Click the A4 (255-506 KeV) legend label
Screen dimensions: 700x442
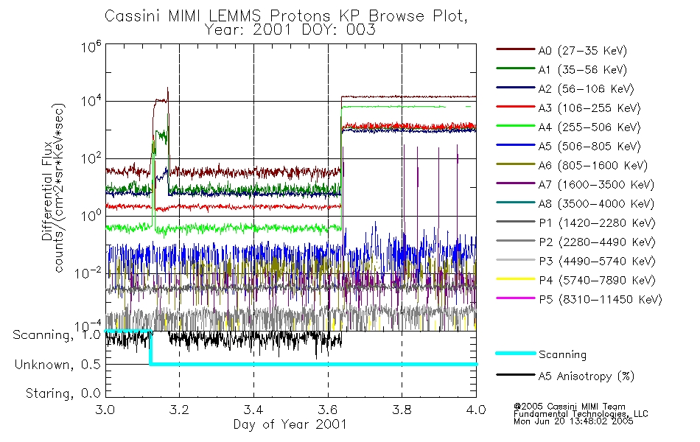[x=589, y=127]
